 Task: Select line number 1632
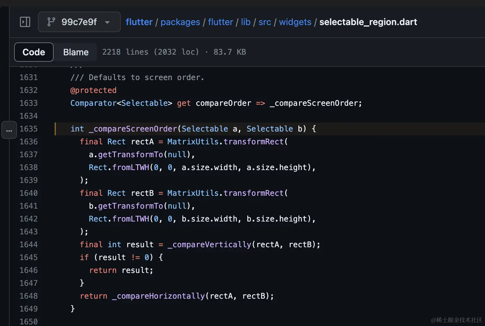pos(29,90)
